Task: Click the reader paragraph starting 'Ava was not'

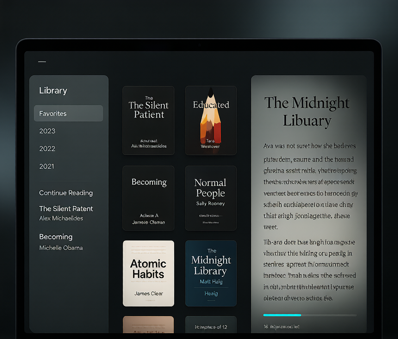Action: coord(310,186)
